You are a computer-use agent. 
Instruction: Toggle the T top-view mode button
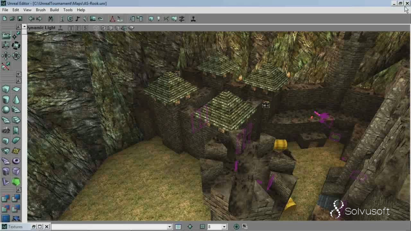pyautogui.click(x=71, y=28)
